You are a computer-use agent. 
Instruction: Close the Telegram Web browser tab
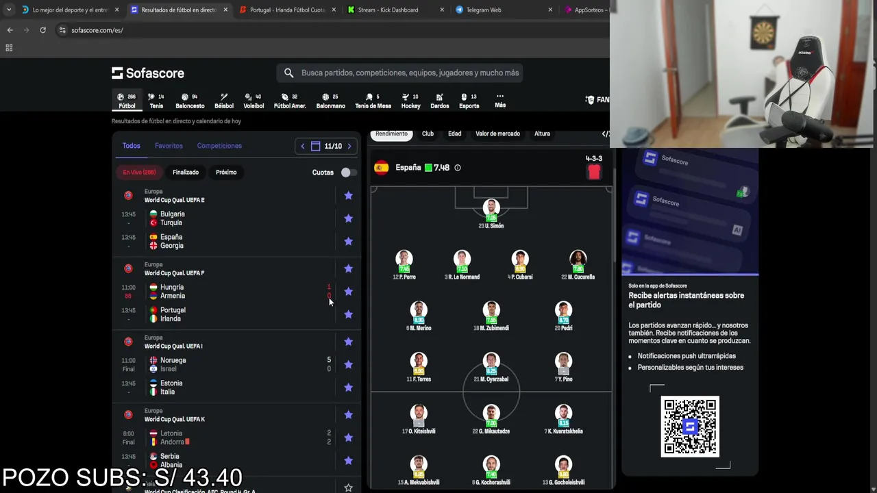(551, 10)
